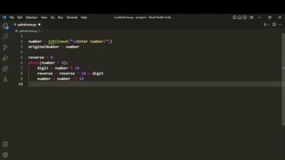The height and width of the screenshot is (160, 285).
Task: Click the VS Code logo icon
Action: coord(4,17)
